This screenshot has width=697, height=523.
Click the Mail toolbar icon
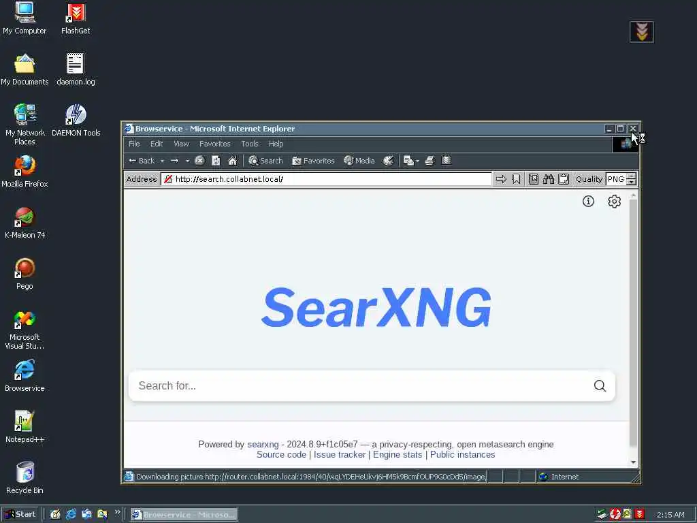pos(408,161)
